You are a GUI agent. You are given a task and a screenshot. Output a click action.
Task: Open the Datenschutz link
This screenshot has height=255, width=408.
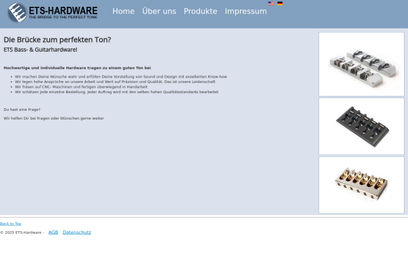tap(77, 233)
